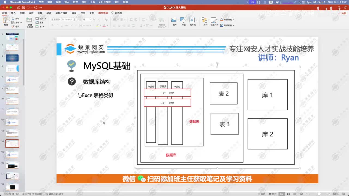Click the 排列 arrange icon

click(205, 20)
